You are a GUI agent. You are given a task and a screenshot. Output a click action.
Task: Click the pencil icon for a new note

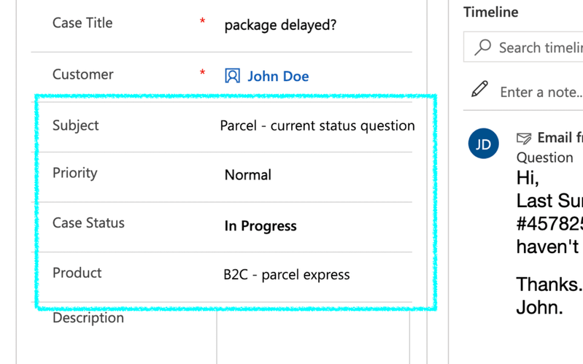tap(479, 90)
